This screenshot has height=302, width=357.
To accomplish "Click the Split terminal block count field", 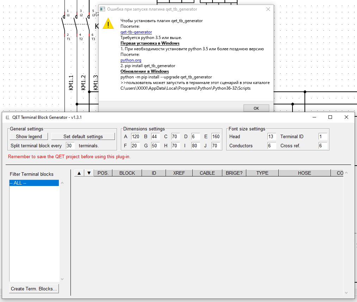I will tap(70, 146).
